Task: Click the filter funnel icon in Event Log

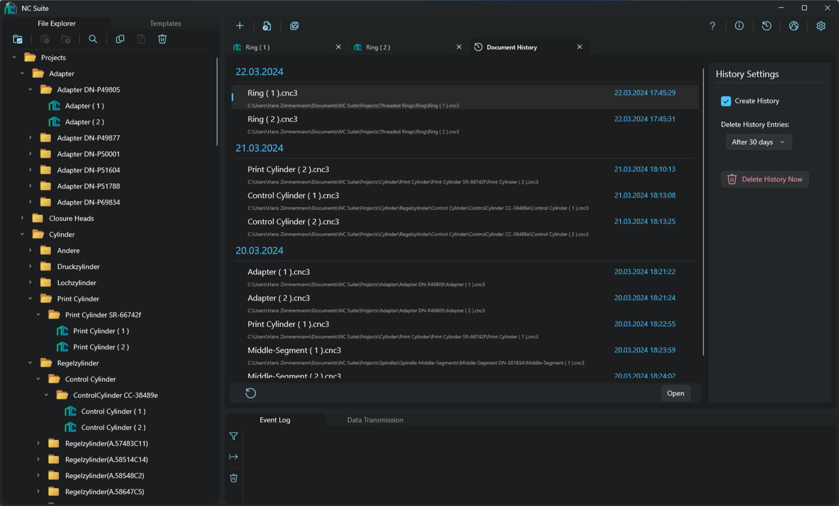Action: 234,436
